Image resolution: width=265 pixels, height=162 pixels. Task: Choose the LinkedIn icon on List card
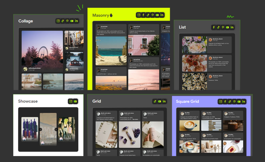click(232, 27)
